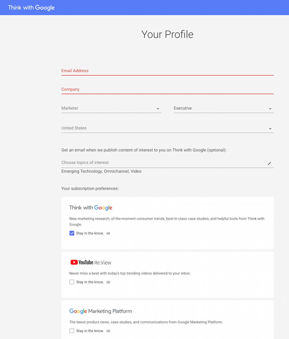289x339 pixels.
Task: Click the Email Address field
Action: (x=167, y=71)
